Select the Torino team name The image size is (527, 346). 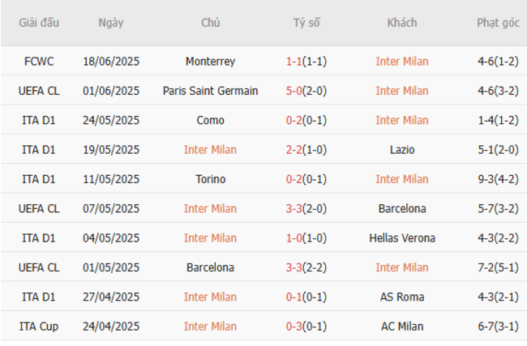coord(210,179)
